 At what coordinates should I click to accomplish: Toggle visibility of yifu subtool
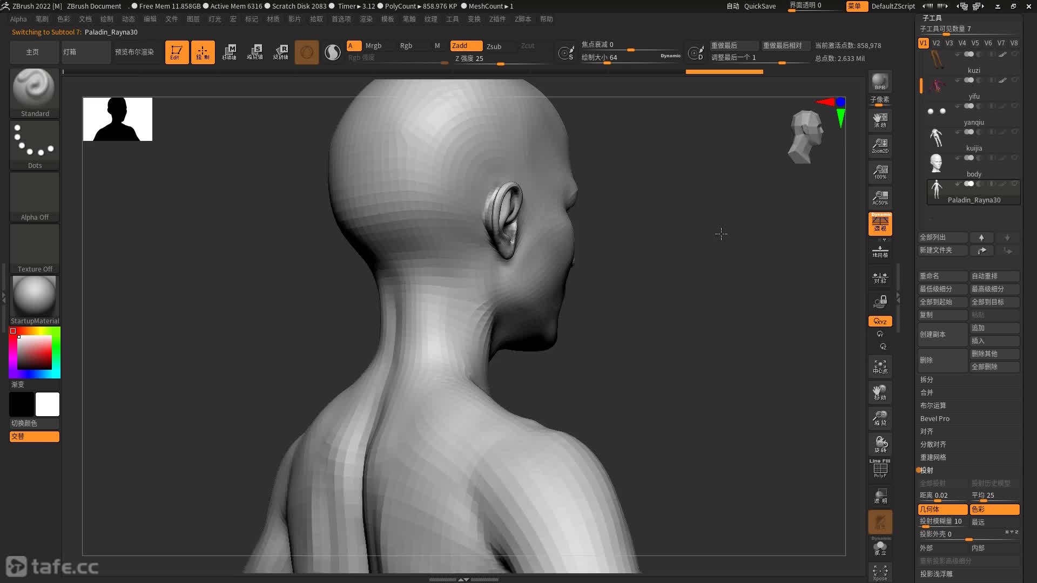(x=969, y=80)
